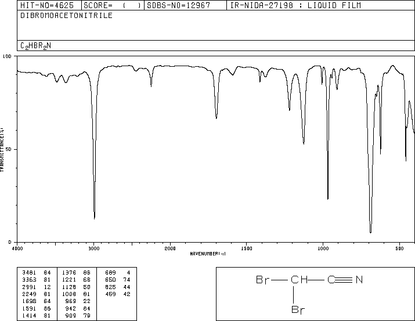Viewport: 415px width, 321px height.
Task: Click the N atom of the nitrile
Action: (359, 280)
